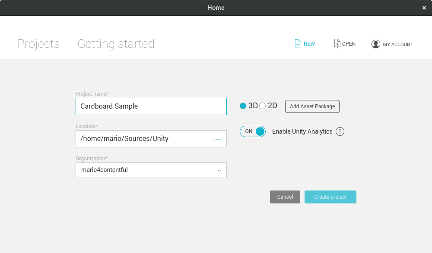The image size is (432, 253).
Task: Close the Home window
Action: [424, 8]
